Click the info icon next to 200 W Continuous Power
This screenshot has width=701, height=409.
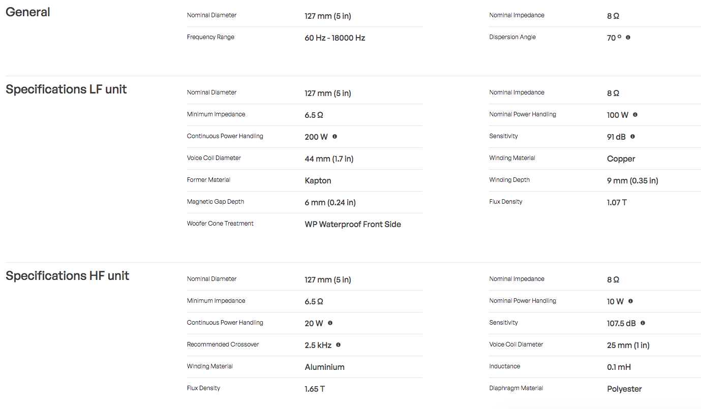pos(334,136)
